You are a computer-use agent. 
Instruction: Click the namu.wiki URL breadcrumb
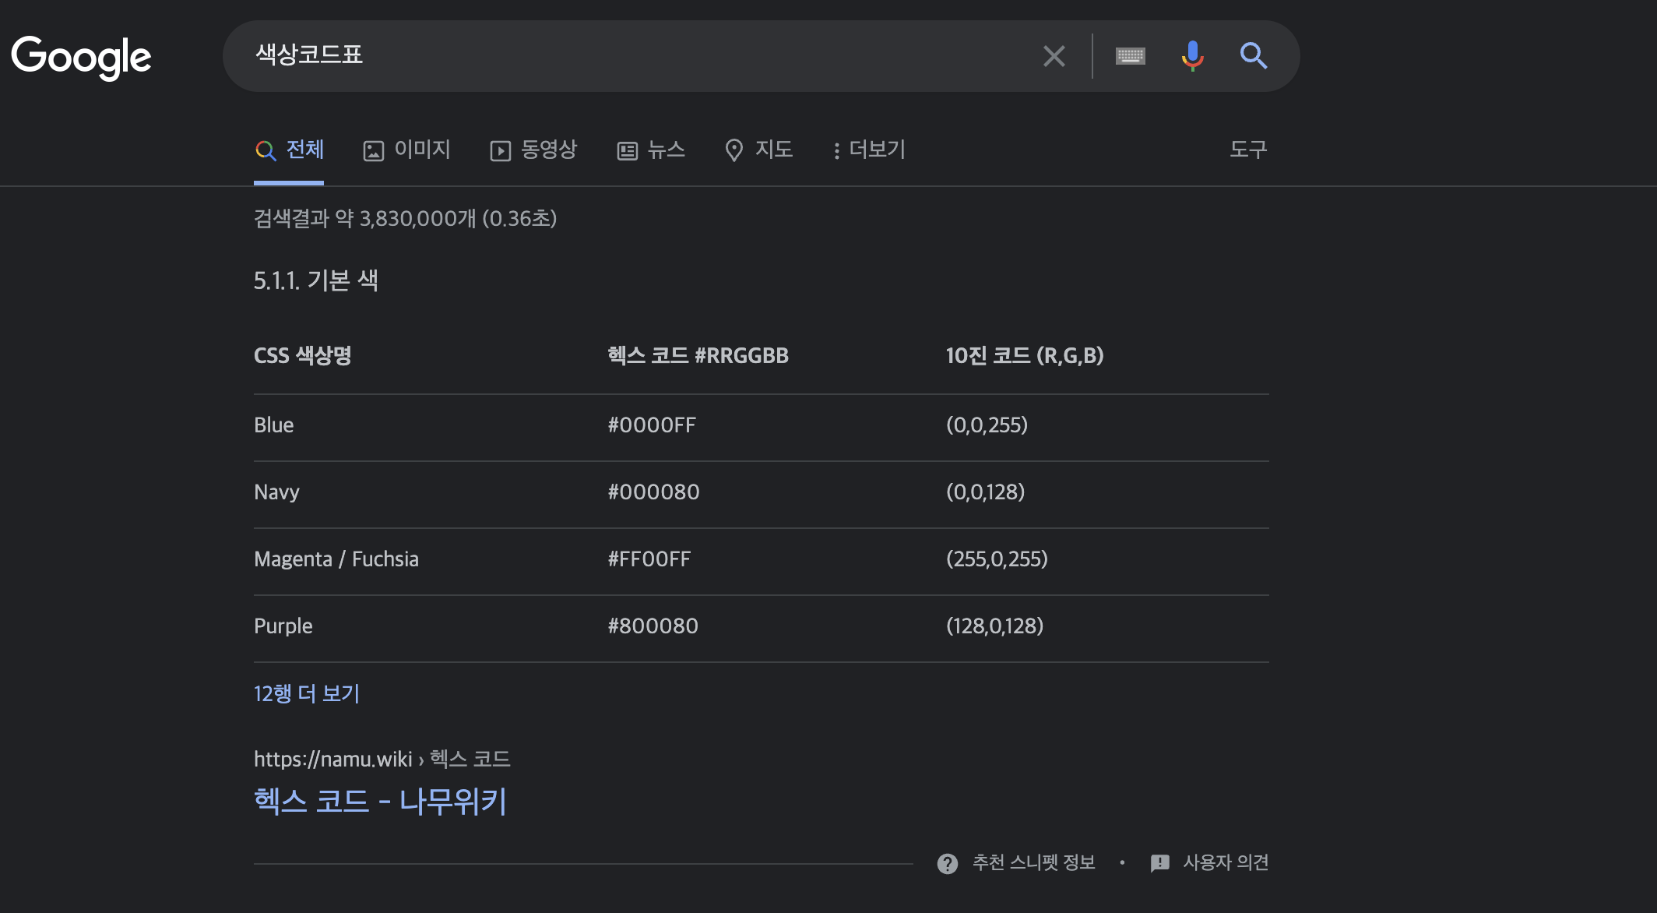pyautogui.click(x=333, y=759)
